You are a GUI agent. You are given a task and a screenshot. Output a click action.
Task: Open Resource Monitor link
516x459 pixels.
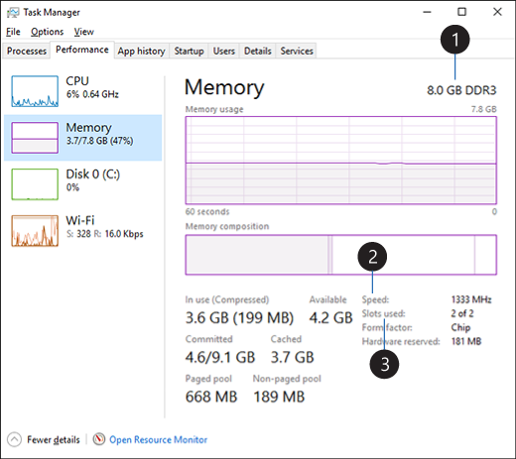(158, 439)
